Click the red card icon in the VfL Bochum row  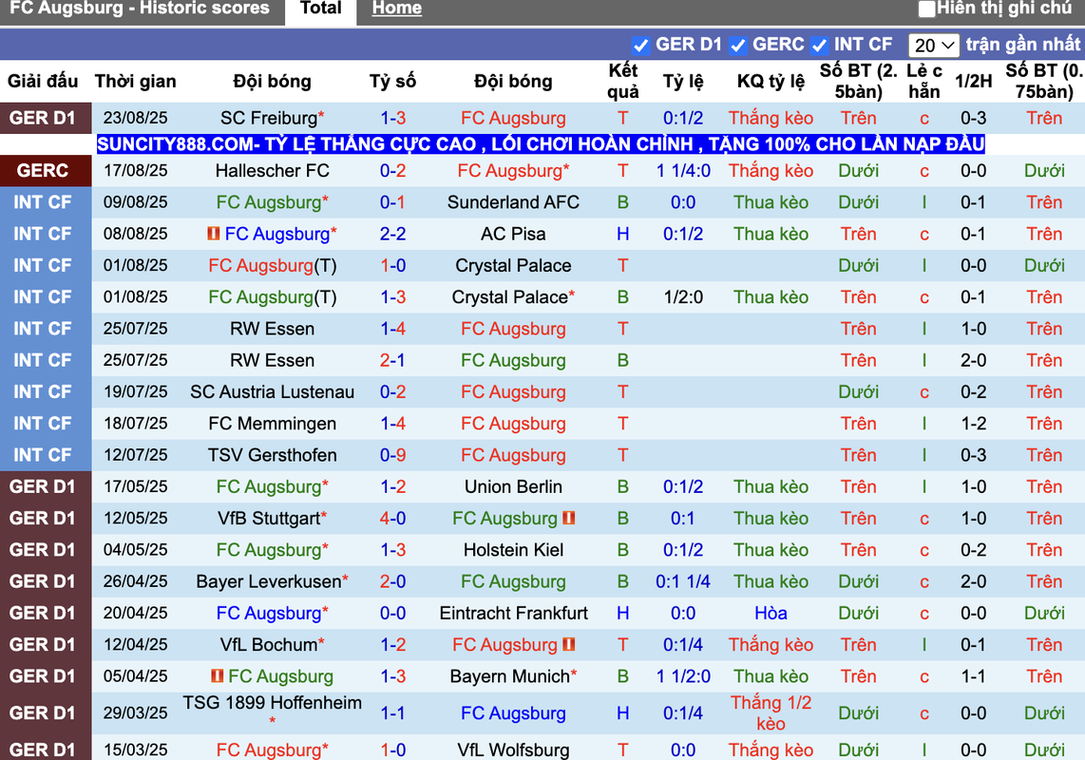569,644
